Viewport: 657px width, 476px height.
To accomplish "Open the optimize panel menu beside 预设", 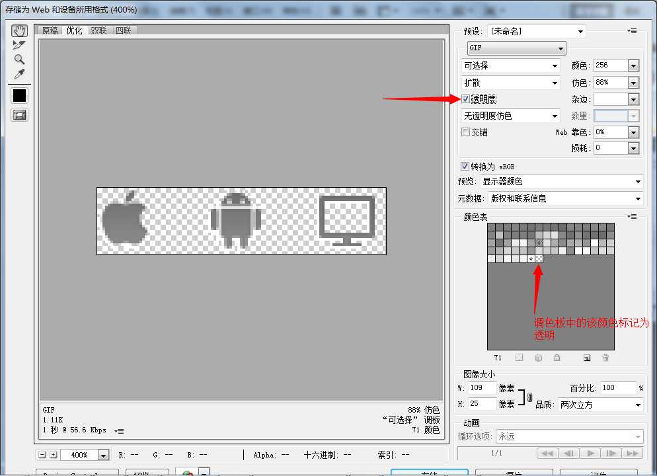I will tap(633, 30).
